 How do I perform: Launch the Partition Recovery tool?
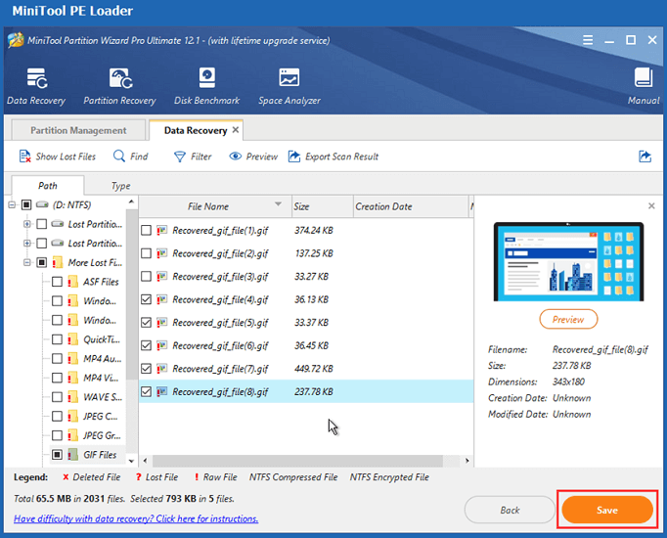[x=119, y=86]
